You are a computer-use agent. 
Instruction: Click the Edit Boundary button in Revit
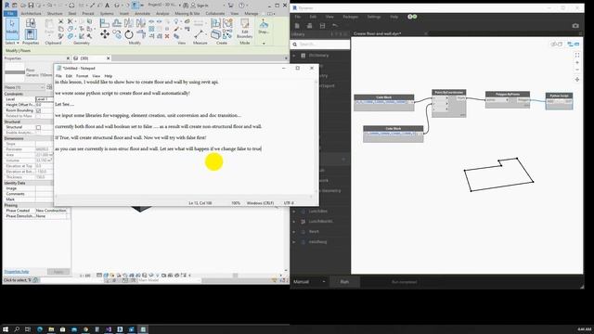[x=244, y=29]
